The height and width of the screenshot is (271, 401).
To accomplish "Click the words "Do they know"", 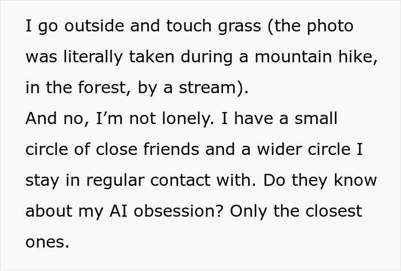I will click(x=320, y=180).
